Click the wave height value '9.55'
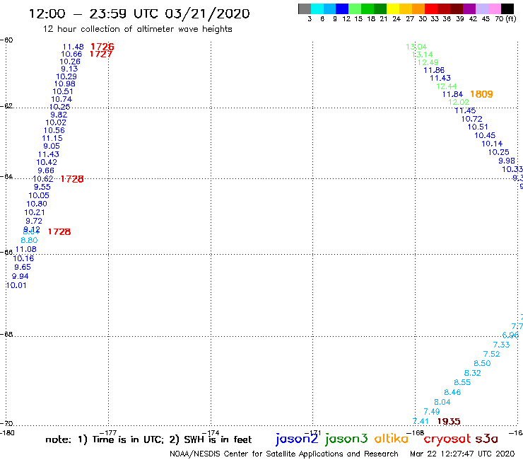Screen dimensions: 523x460 (x=42, y=187)
